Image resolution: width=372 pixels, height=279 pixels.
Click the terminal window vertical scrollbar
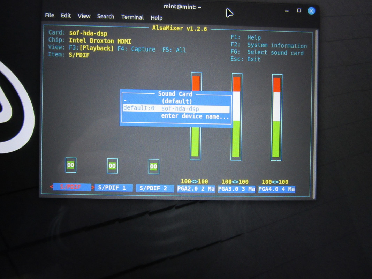[x=315, y=114]
